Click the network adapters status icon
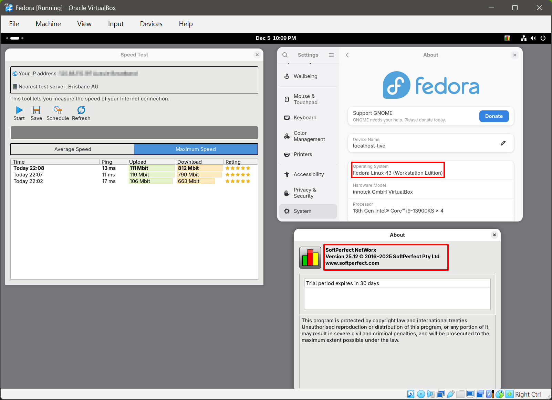This screenshot has height=400, width=552. (x=441, y=394)
